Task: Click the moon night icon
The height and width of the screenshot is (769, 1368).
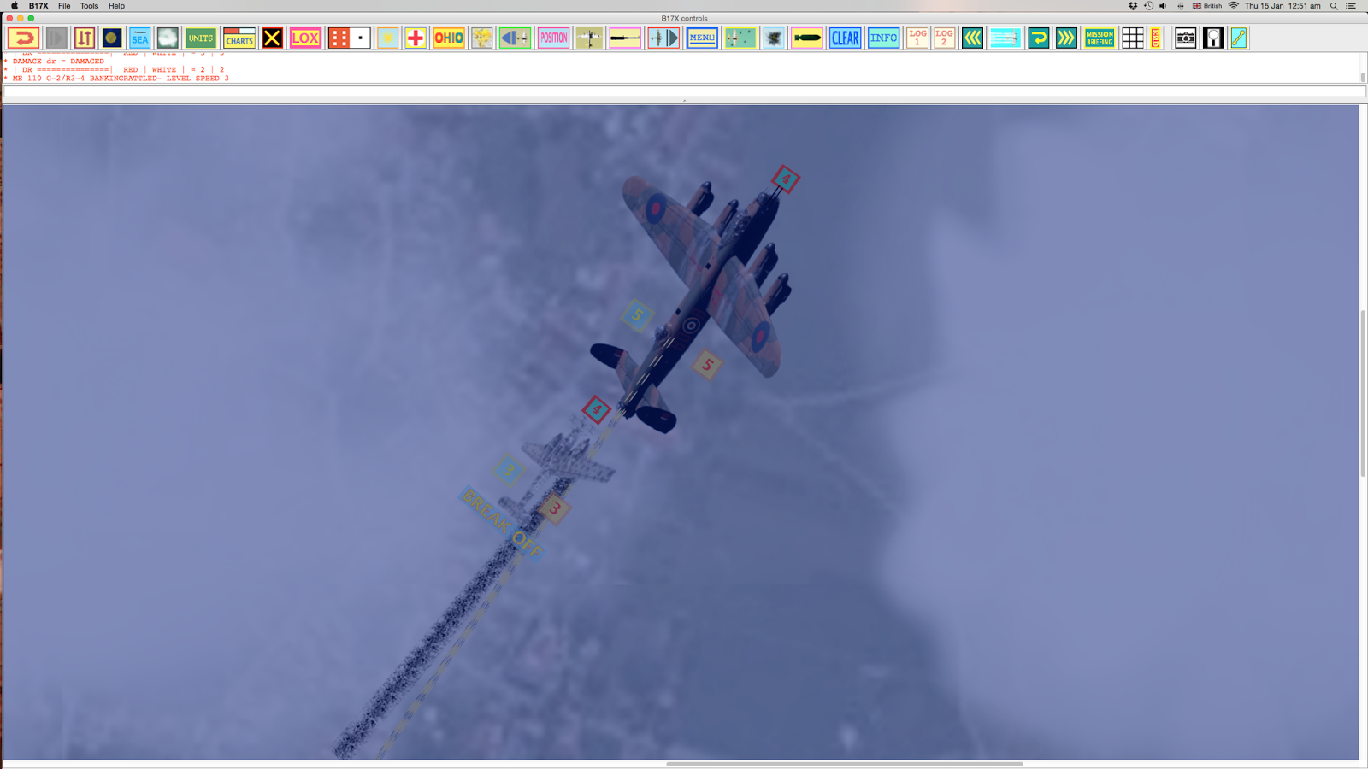Action: point(112,38)
